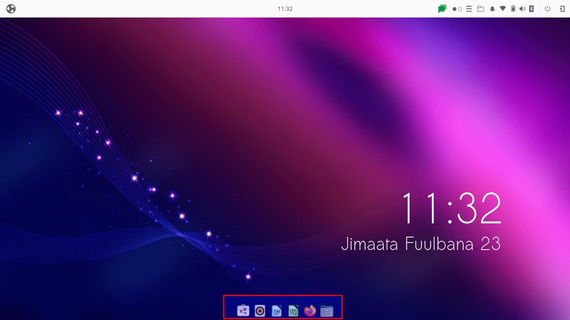Open the volume speaker control

click(522, 9)
